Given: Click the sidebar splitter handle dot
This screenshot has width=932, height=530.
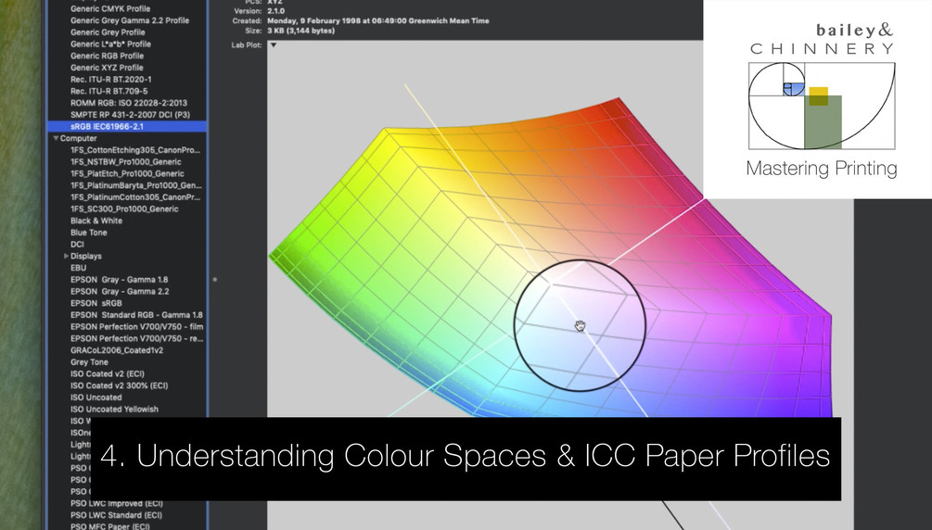Looking at the screenshot, I should tap(214, 279).
